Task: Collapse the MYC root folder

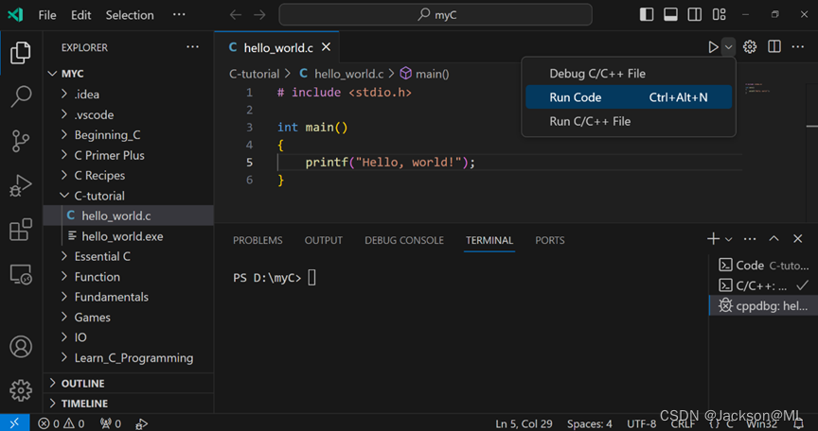Action: (129, 74)
